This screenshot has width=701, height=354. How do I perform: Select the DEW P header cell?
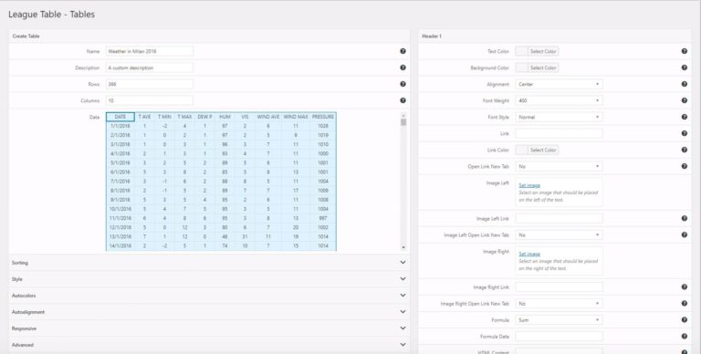tap(204, 117)
